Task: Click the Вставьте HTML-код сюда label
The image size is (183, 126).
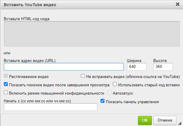Action: click(27, 19)
